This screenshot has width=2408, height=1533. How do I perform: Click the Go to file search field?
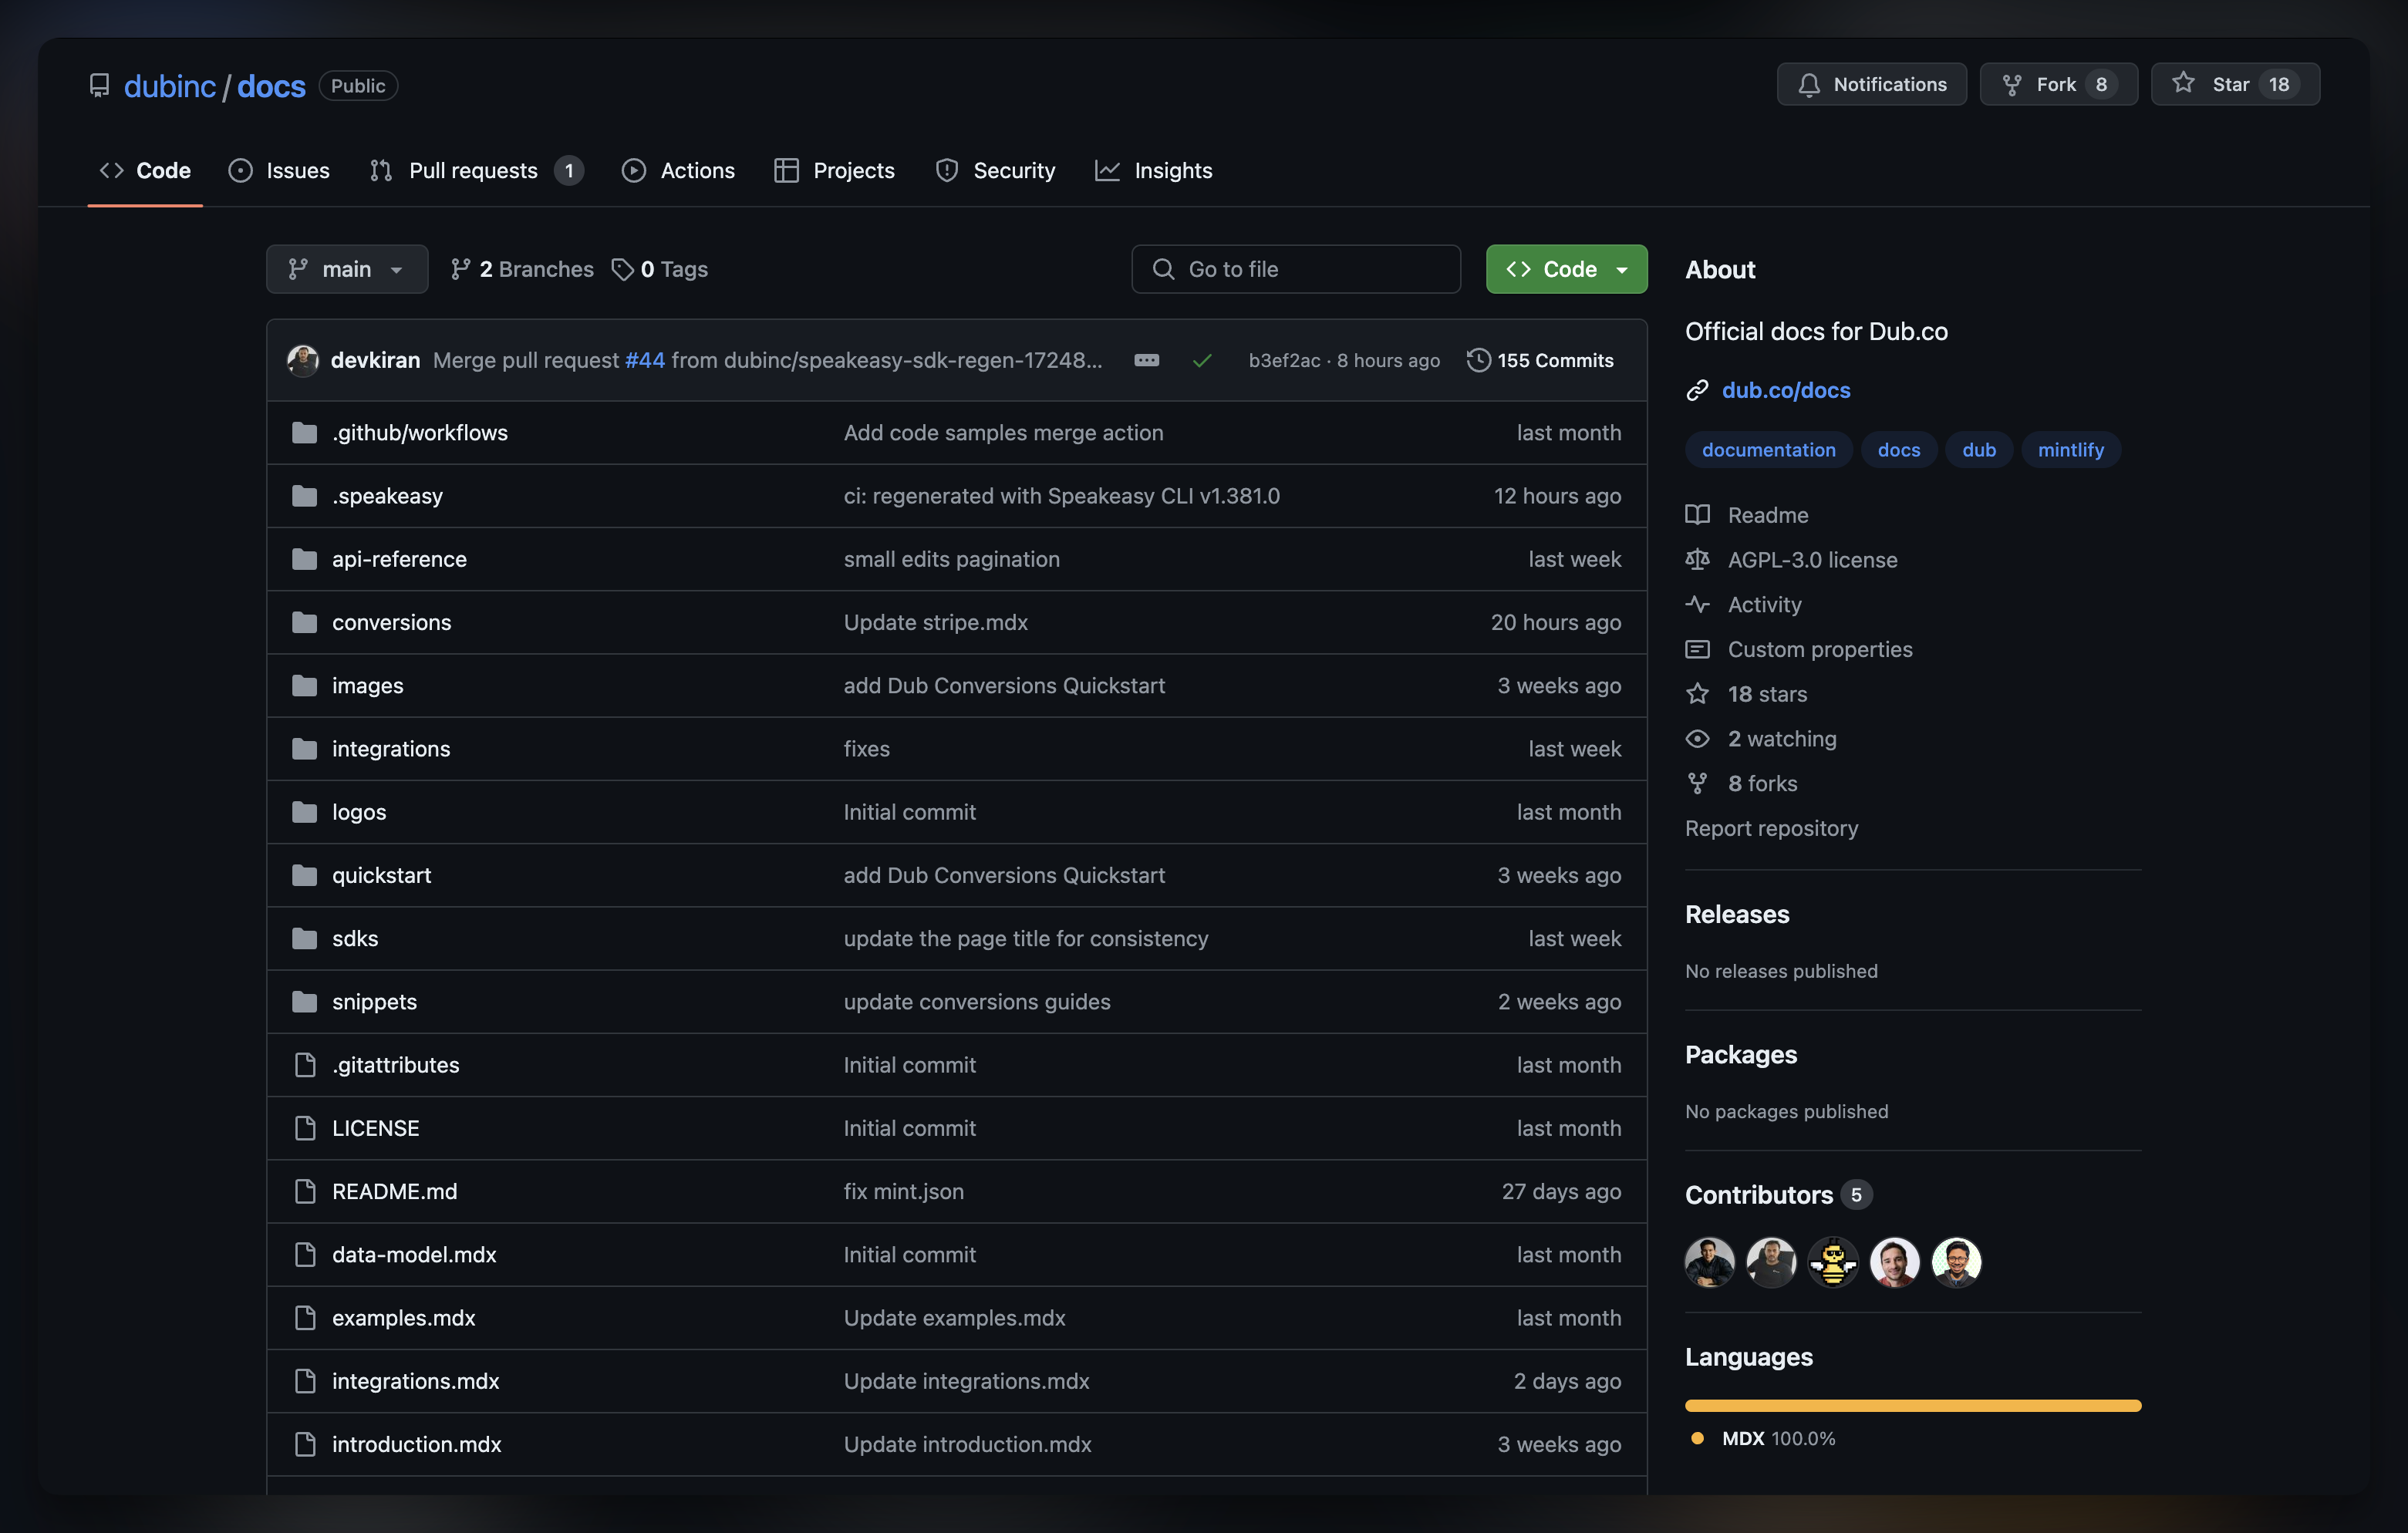point(1295,269)
